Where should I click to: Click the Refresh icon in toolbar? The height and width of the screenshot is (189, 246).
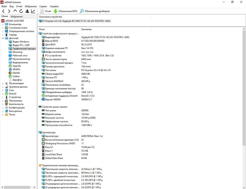(x=21, y=11)
